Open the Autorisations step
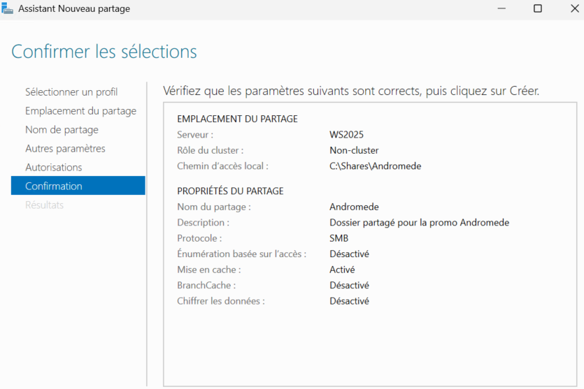Image resolution: width=584 pixels, height=389 pixels. (53, 167)
